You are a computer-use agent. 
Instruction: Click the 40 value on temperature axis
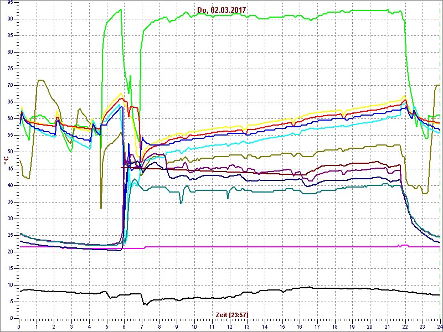9,185
